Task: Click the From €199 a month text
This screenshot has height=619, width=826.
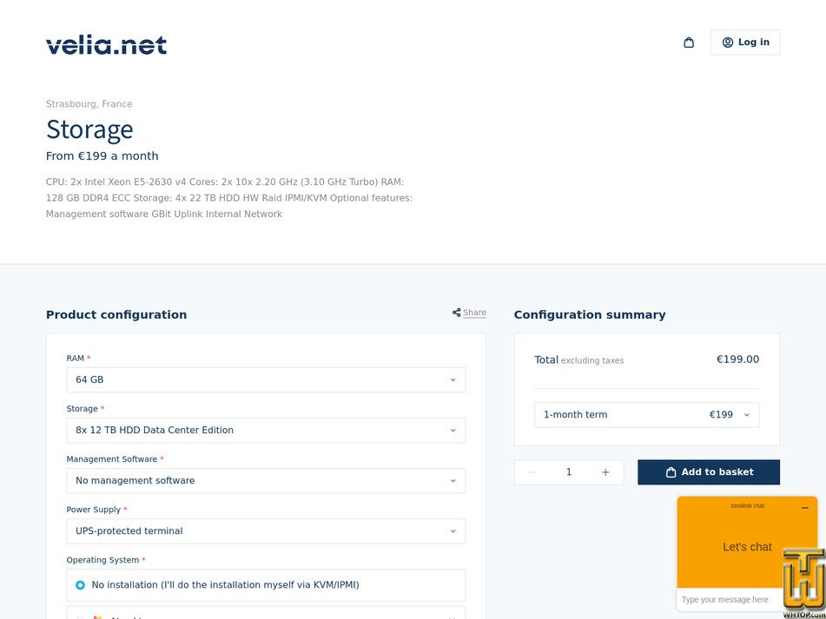Action: 102,156
